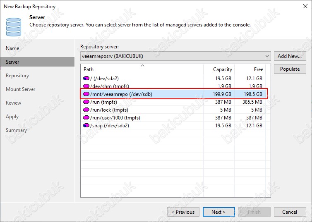The width and height of the screenshot is (312, 222).
Task: Click the greyed-out Finish button
Action: (x=254, y=212)
